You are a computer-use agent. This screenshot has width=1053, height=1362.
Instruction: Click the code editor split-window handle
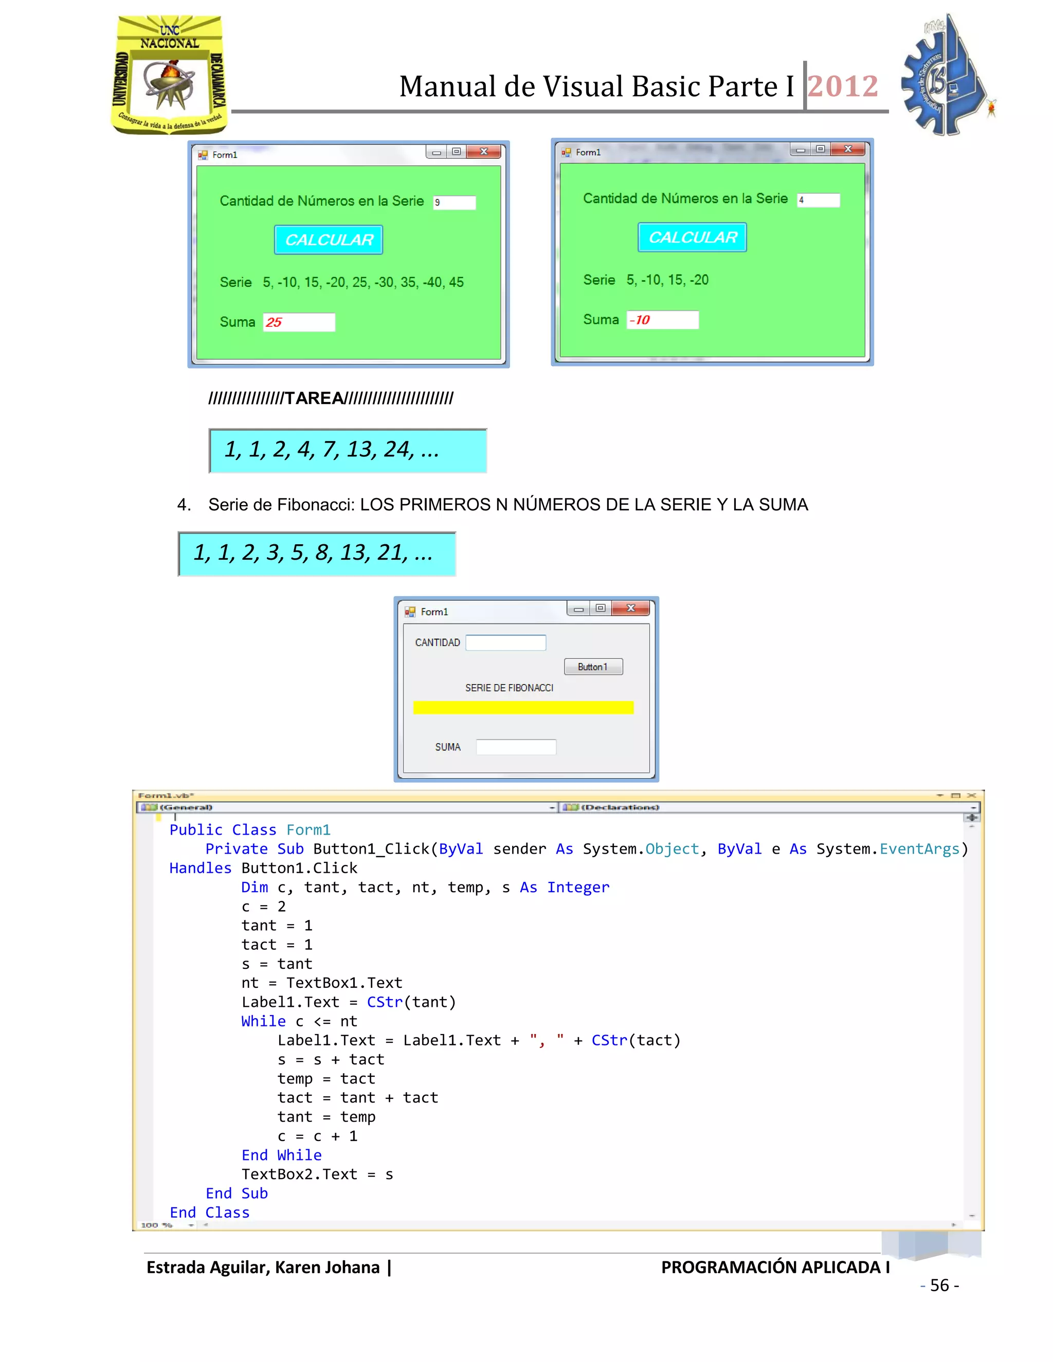click(x=972, y=817)
